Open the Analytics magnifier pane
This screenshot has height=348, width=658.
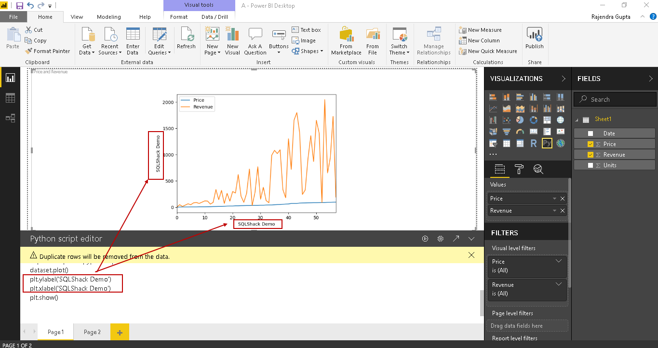point(538,169)
